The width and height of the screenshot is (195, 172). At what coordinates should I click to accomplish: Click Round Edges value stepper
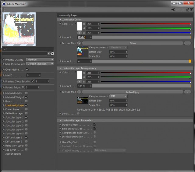coord(38,87)
